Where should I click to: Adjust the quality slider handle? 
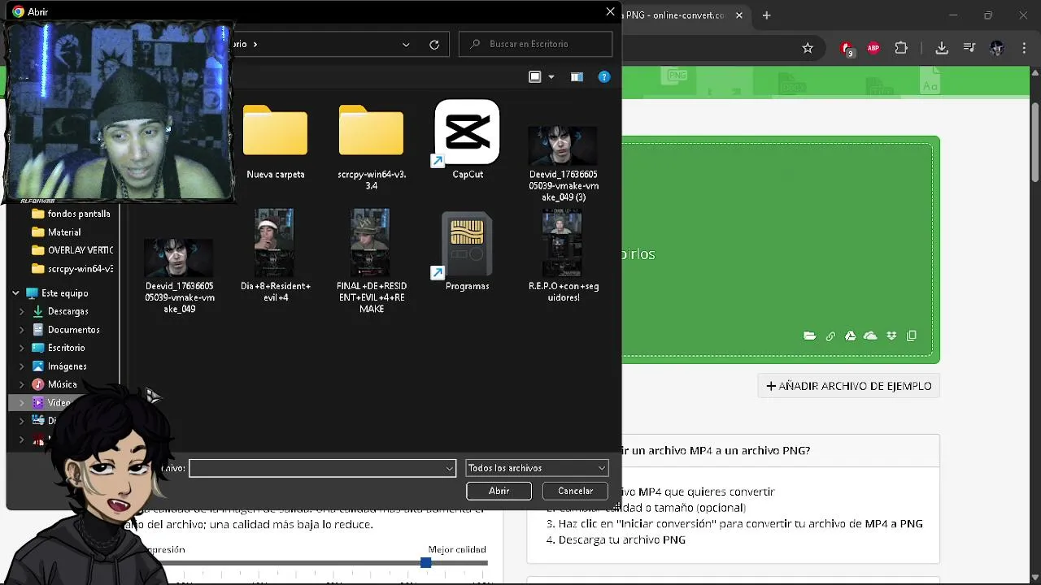(x=425, y=562)
